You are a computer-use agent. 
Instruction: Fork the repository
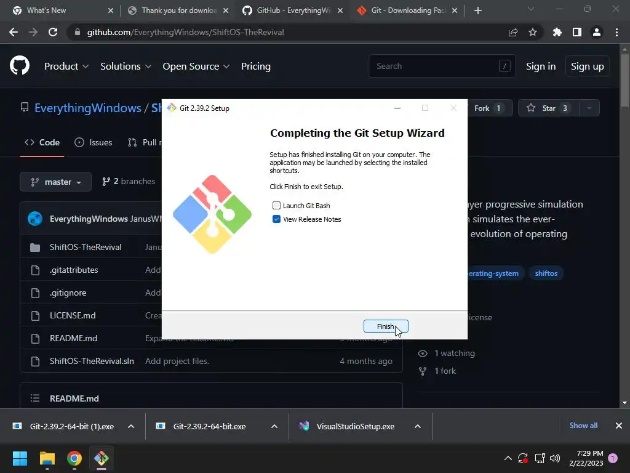click(489, 108)
